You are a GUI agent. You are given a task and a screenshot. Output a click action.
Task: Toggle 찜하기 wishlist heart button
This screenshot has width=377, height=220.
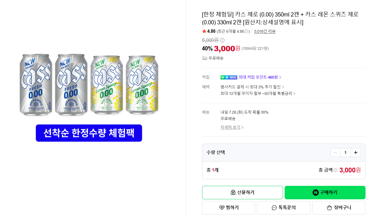click(x=229, y=208)
